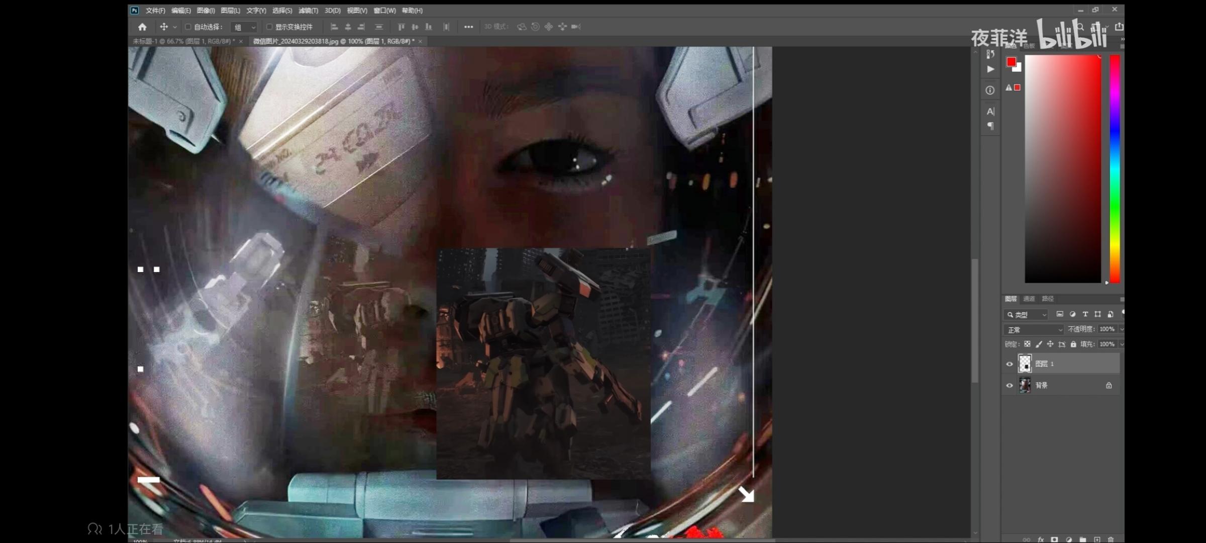Viewport: 1206px width, 543px height.
Task: Open the three-dots more align options
Action: pyautogui.click(x=468, y=27)
